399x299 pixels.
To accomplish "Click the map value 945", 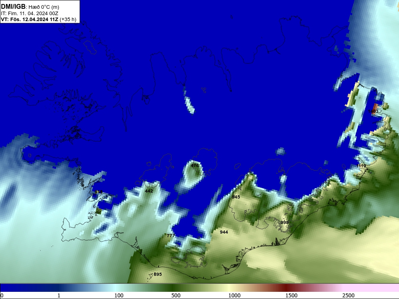I will click(x=236, y=197).
